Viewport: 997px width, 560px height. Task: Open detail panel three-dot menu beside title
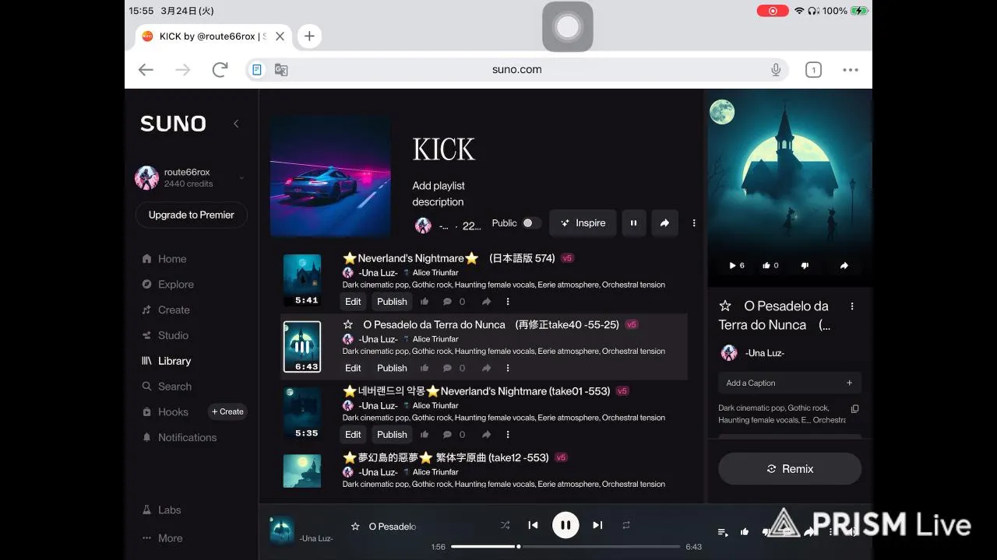tap(852, 306)
